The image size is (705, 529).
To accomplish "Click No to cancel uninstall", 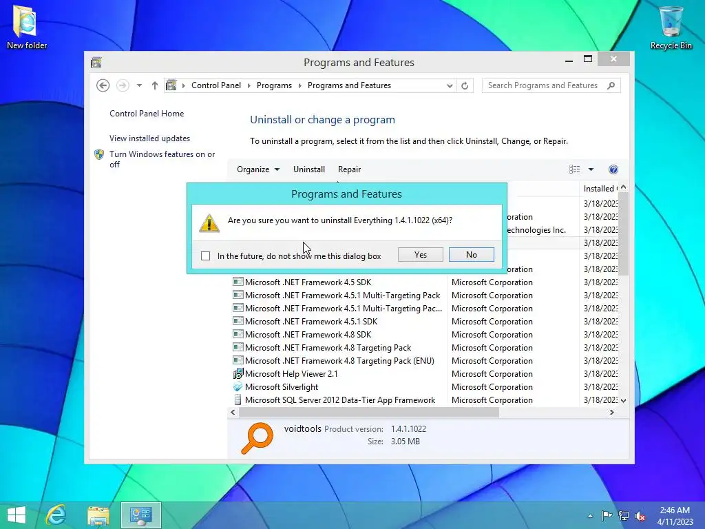I will [471, 255].
